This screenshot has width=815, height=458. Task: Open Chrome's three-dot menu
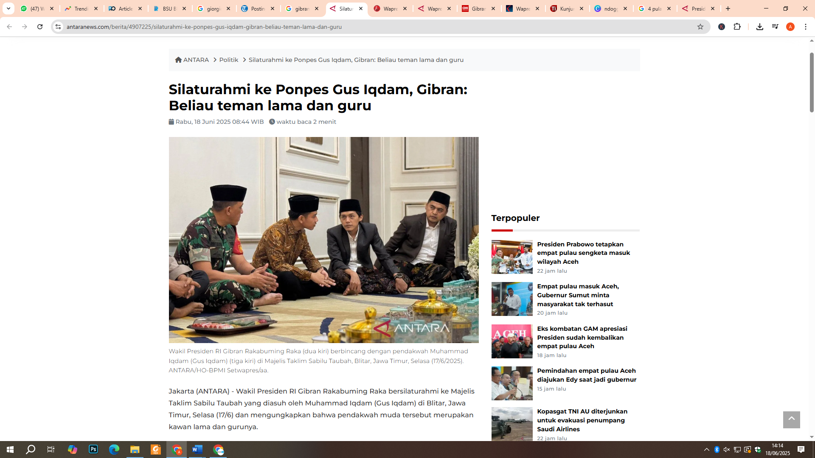pyautogui.click(x=806, y=26)
